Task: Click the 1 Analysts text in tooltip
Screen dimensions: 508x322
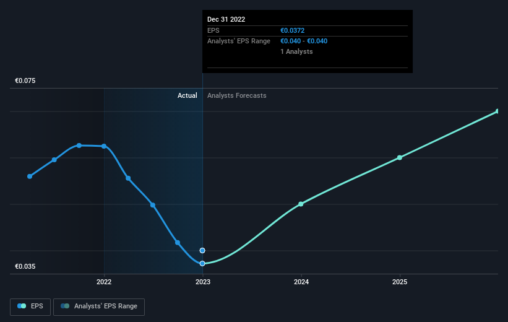Action: coord(296,51)
